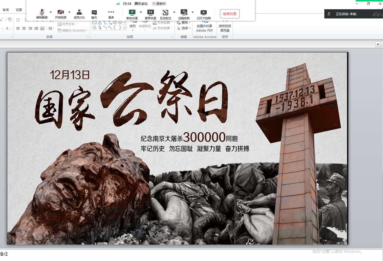The width and height of the screenshot is (383, 261).
Task: Expand shapes gallery more arrow
Action: [125, 28]
